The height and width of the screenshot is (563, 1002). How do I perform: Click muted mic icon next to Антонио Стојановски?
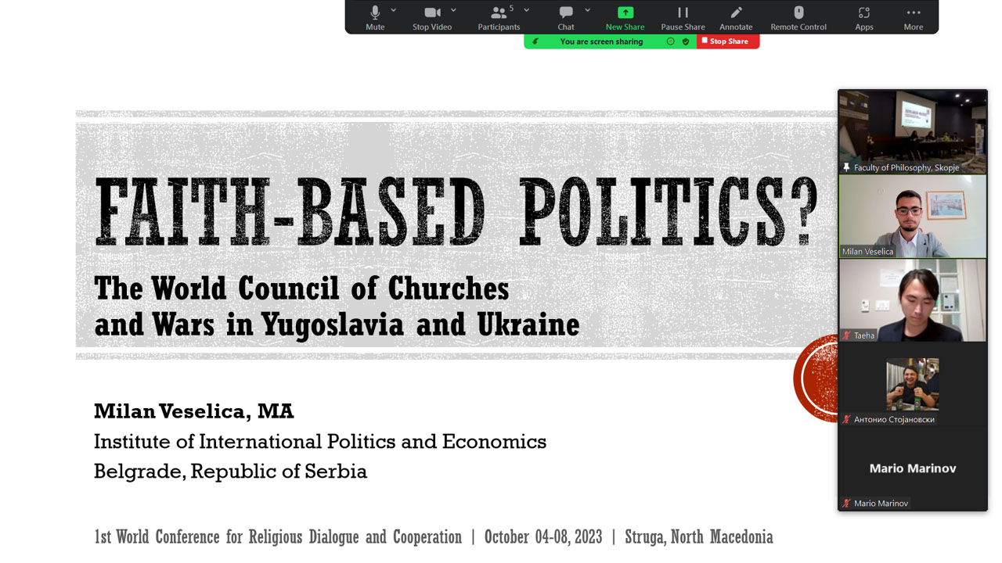pos(847,419)
